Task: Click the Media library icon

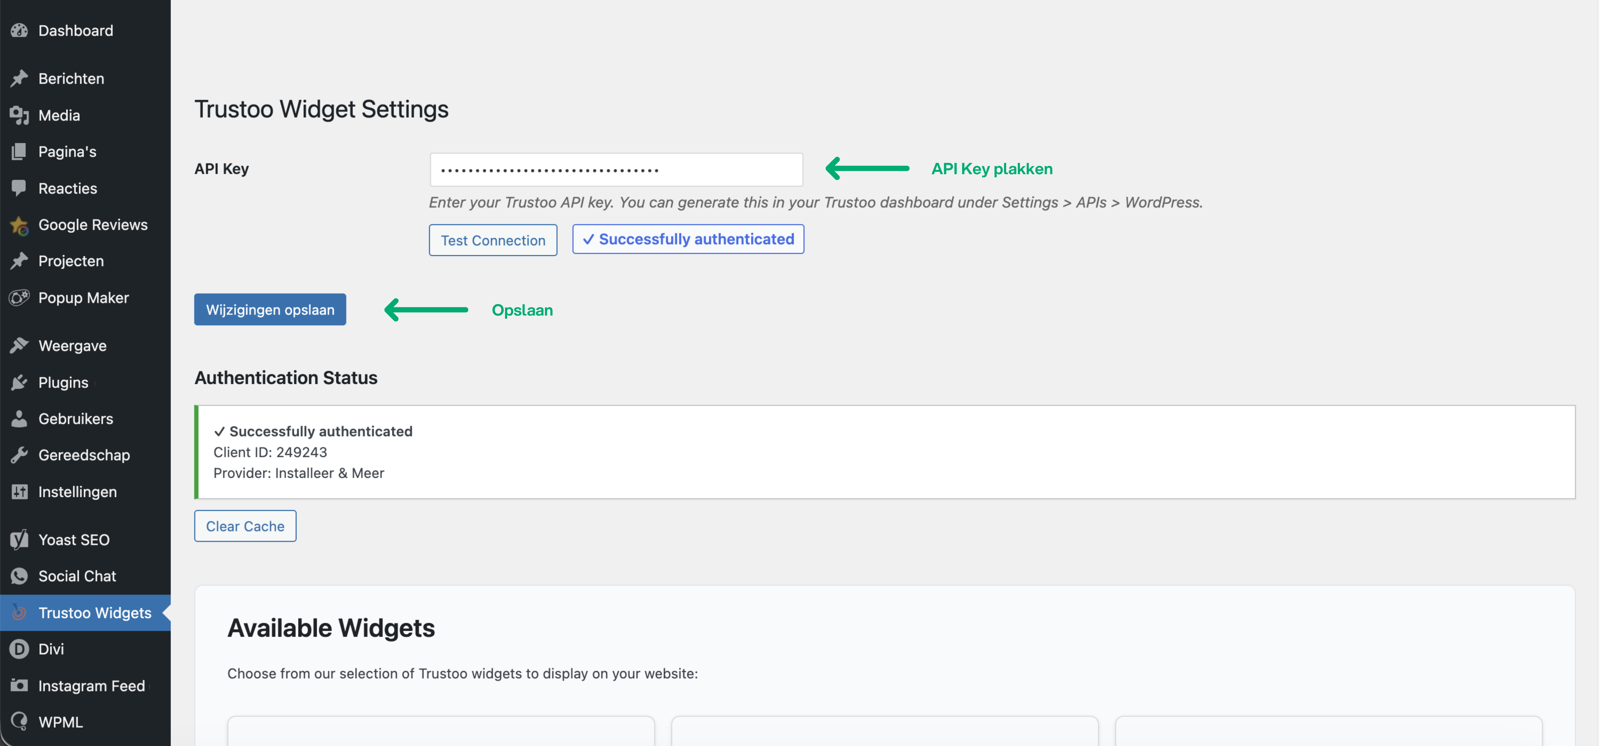Action: point(19,115)
